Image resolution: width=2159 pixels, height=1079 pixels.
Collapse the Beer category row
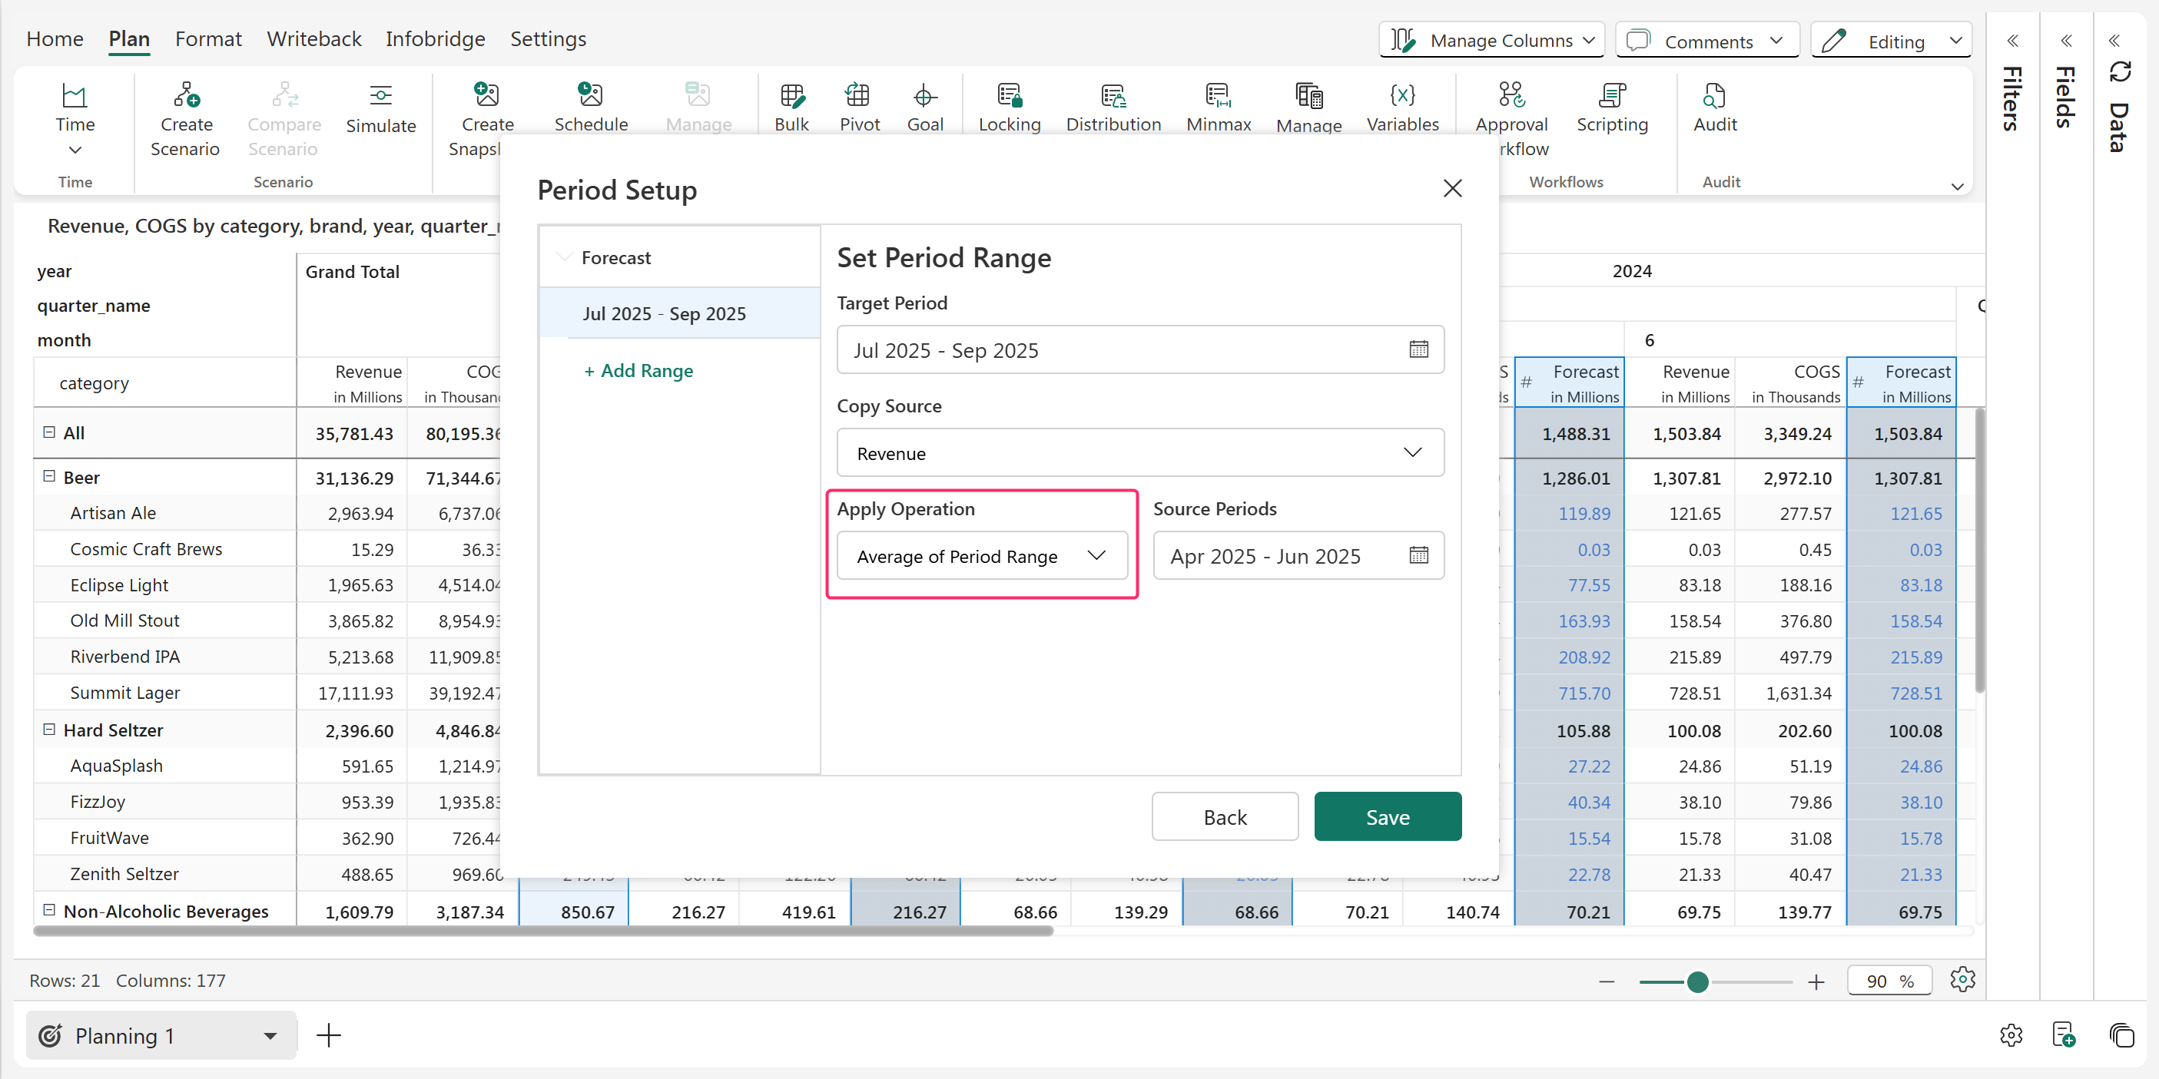[x=48, y=477]
